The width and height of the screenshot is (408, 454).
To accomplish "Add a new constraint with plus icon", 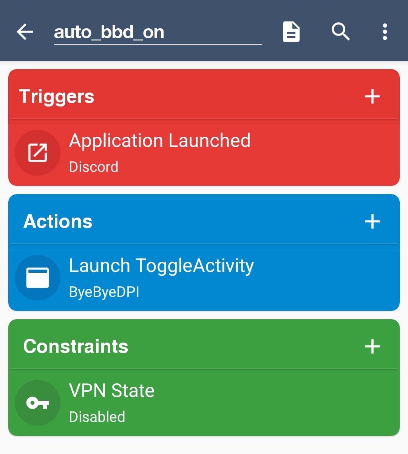I will pos(372,346).
